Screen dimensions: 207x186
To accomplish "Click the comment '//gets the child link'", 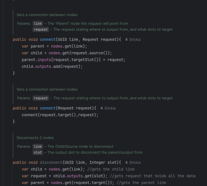I will [x=111, y=169].
